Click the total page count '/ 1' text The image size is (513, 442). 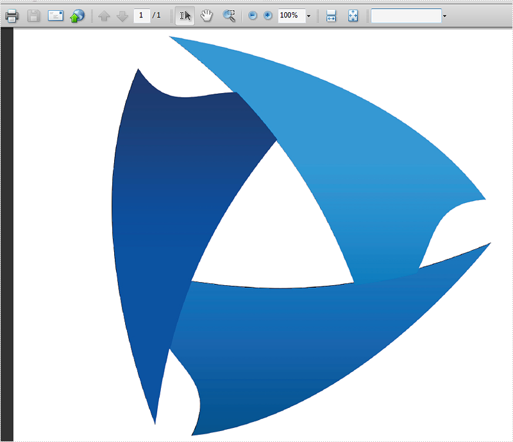(156, 15)
